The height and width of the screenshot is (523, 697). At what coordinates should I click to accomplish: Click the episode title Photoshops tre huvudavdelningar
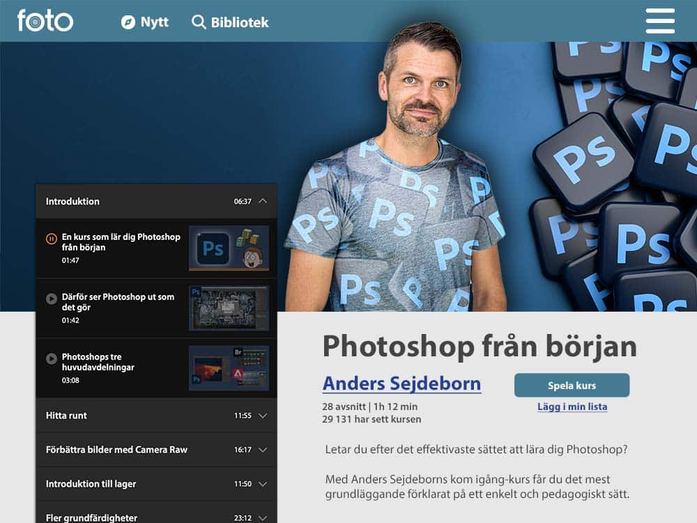98,362
